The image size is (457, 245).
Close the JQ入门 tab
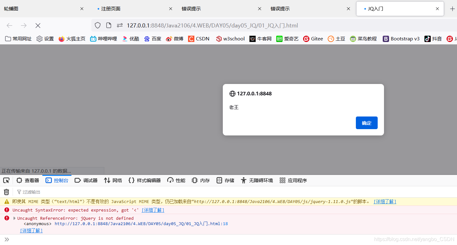(x=437, y=9)
